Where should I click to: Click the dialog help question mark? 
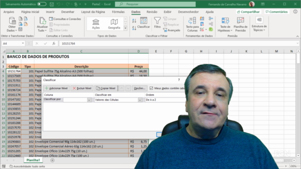point(179,80)
